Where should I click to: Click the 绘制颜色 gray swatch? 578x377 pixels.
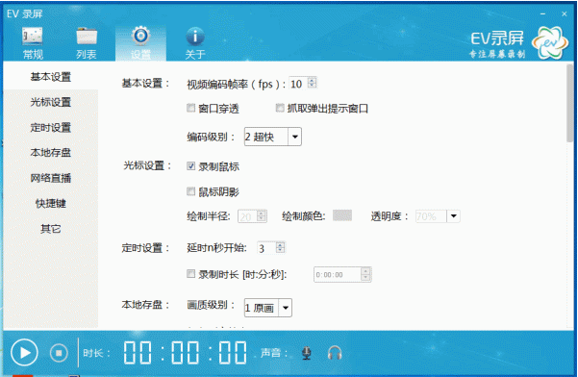[x=342, y=215]
